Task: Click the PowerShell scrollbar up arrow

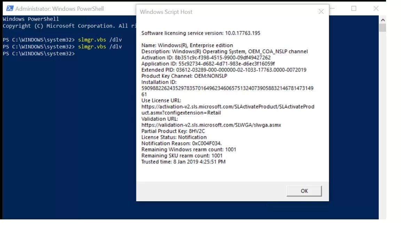Action: click(383, 20)
